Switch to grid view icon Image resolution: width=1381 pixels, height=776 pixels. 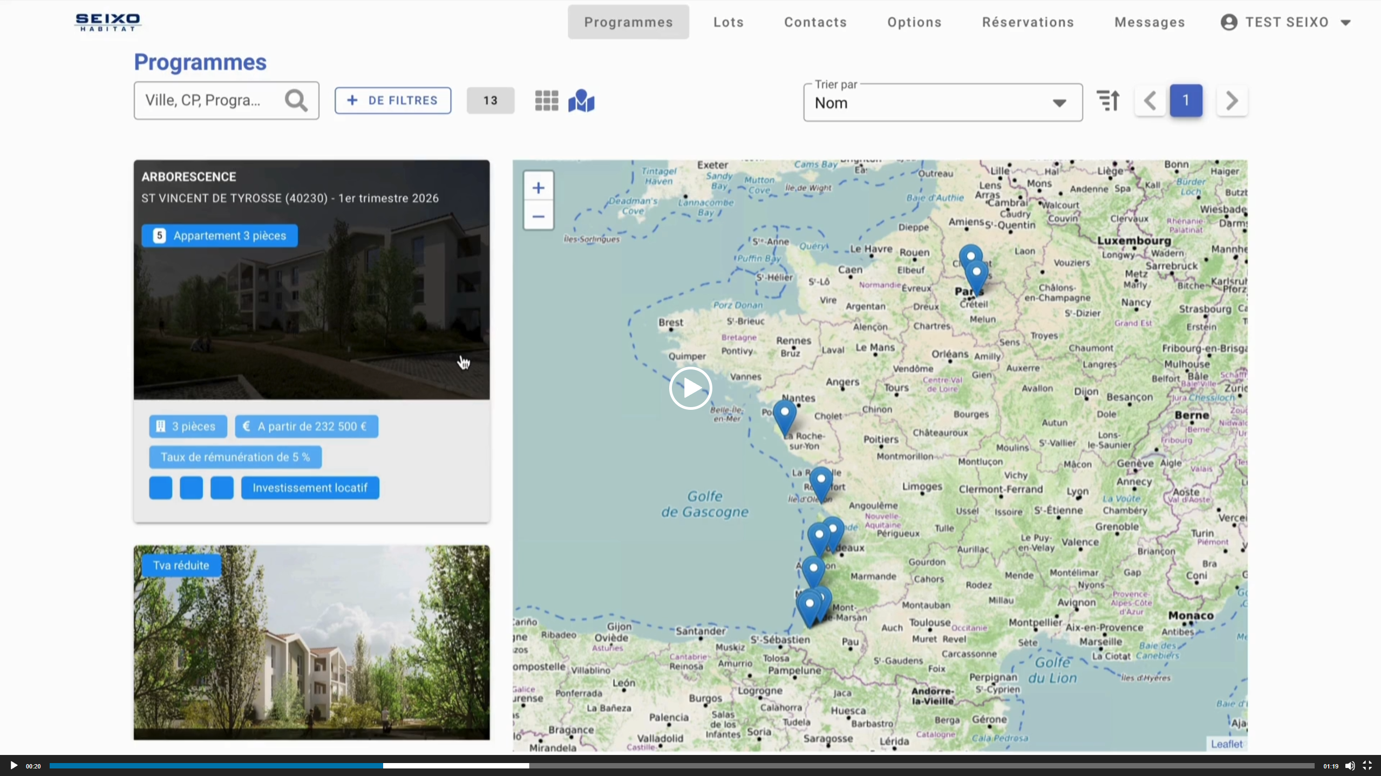click(x=546, y=101)
